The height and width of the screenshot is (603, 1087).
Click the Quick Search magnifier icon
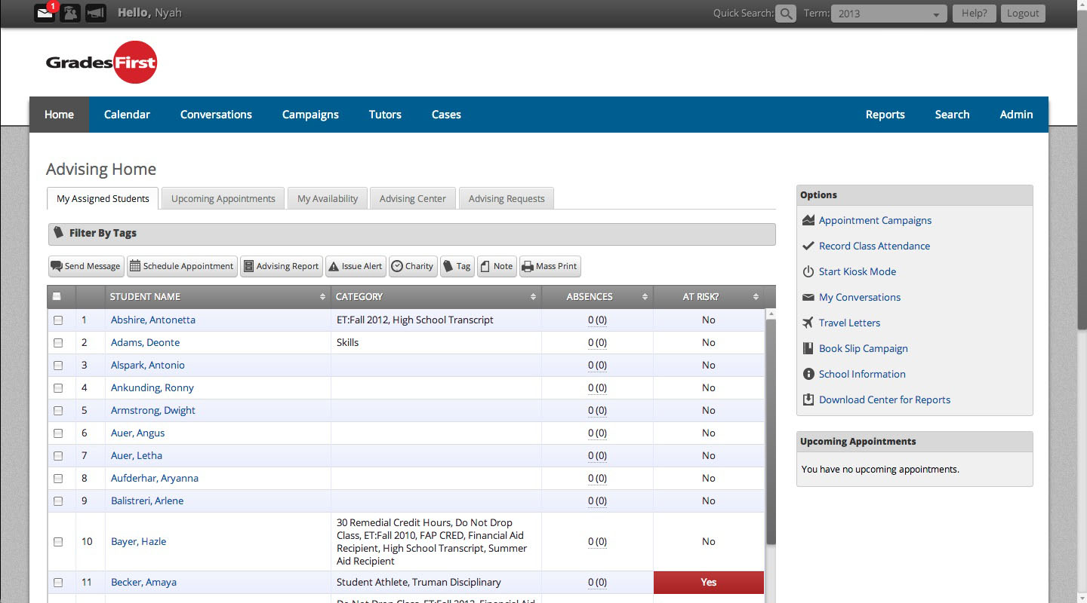[786, 14]
